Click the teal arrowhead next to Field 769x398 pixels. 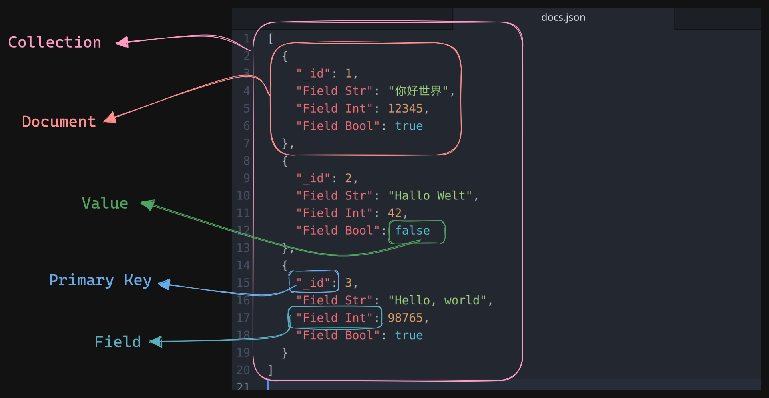pos(156,342)
